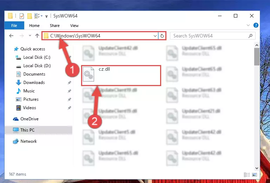The image size is (270, 183).
Task: Go up one folder level
Action: tap(37, 36)
